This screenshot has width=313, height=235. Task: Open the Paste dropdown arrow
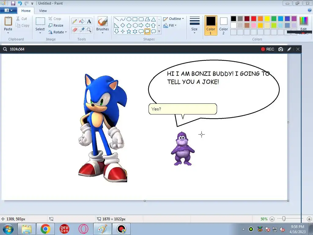point(8,33)
